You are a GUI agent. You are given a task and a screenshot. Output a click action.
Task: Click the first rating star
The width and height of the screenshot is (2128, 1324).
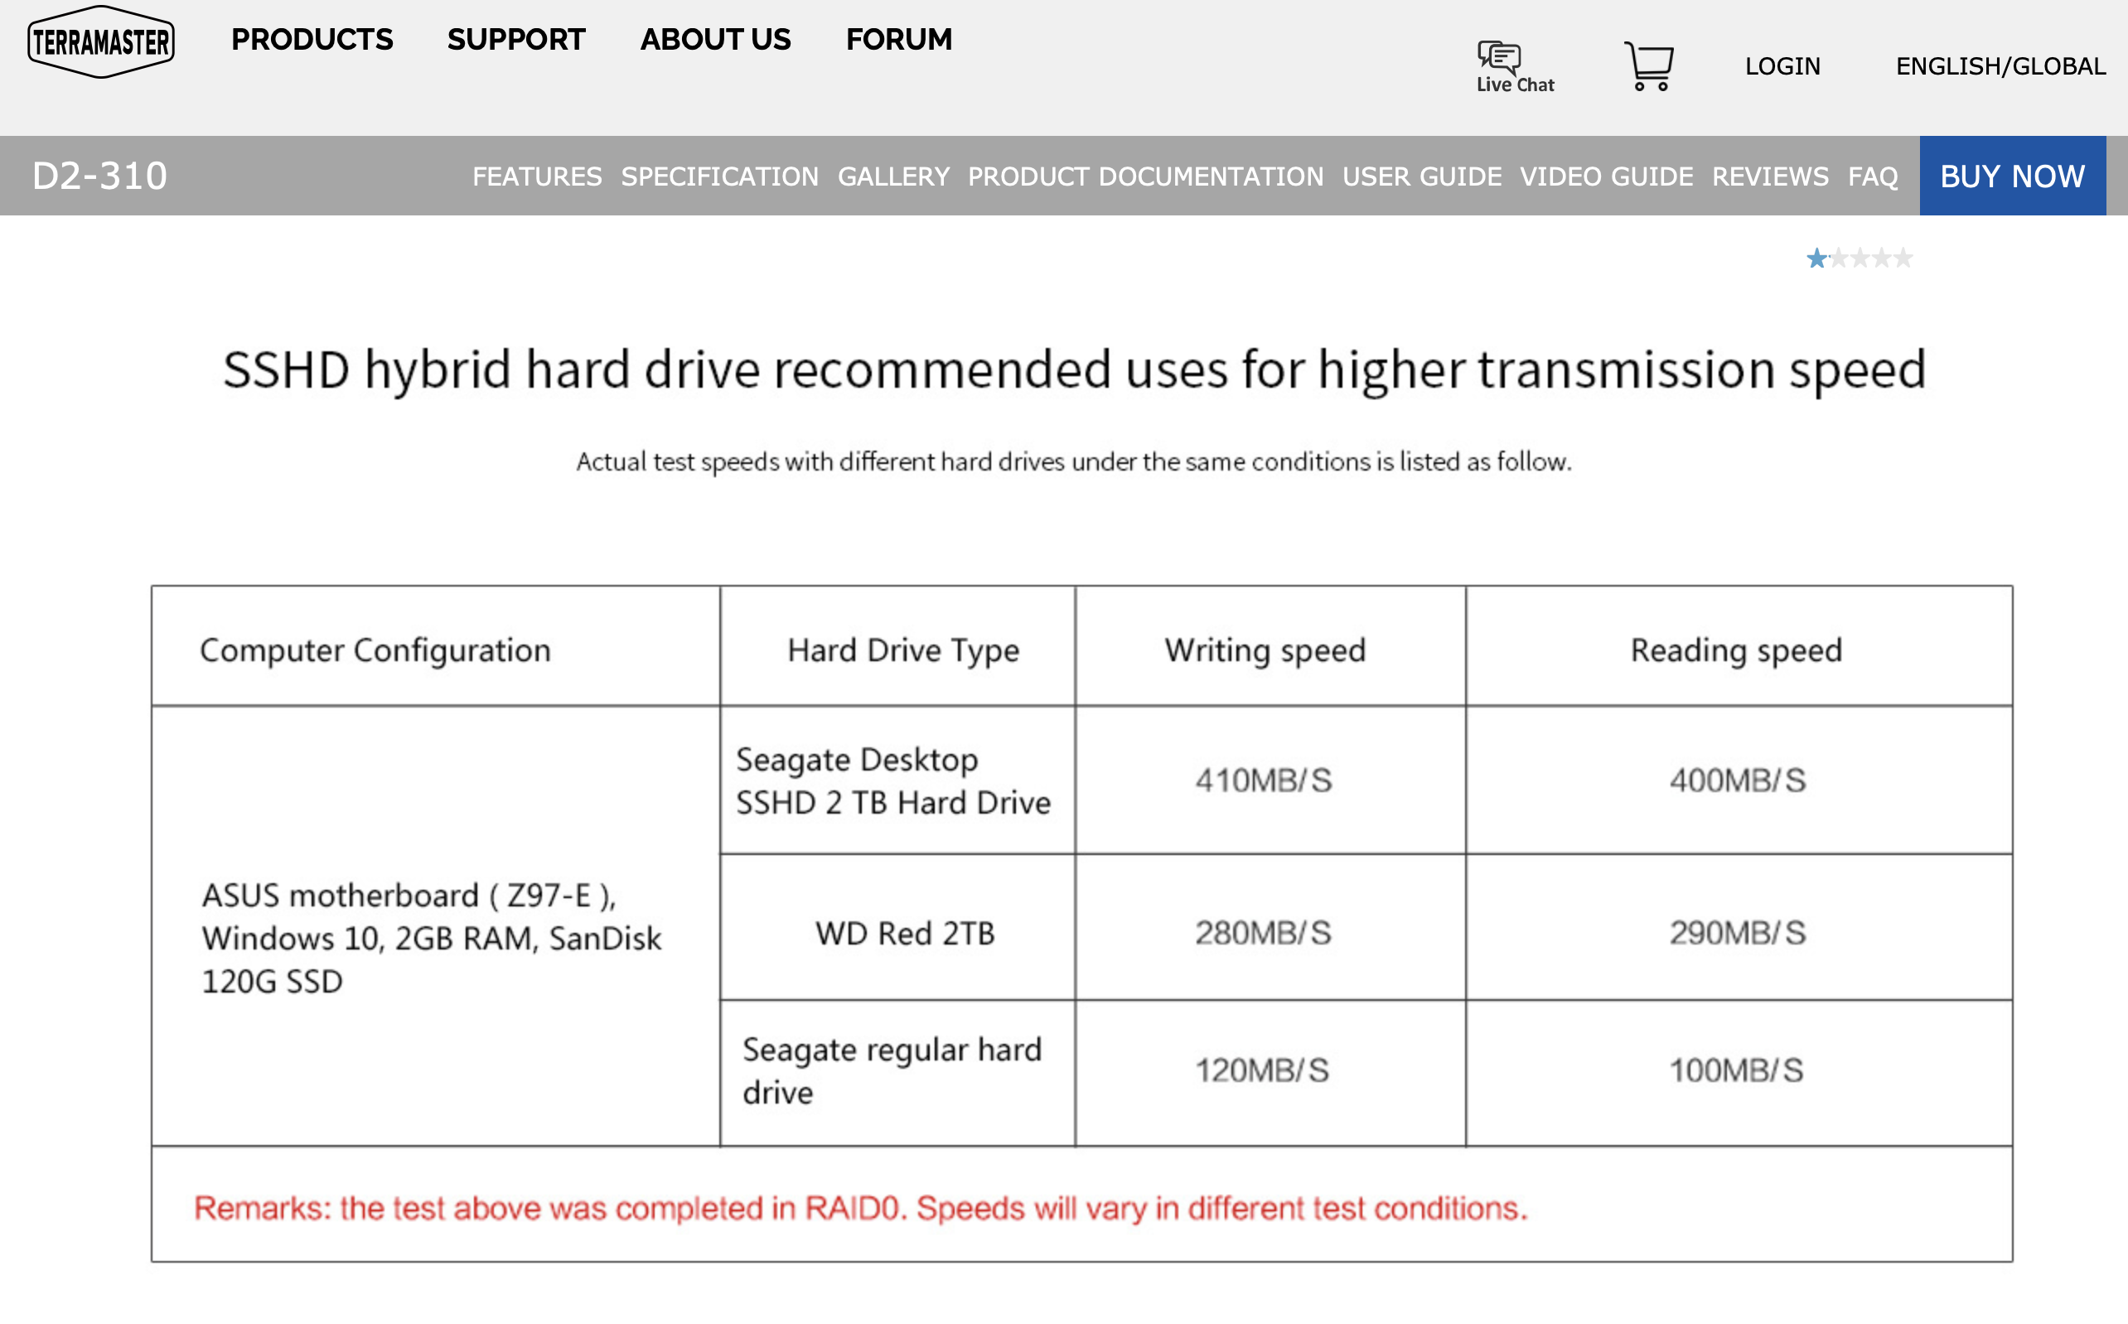(x=1816, y=259)
